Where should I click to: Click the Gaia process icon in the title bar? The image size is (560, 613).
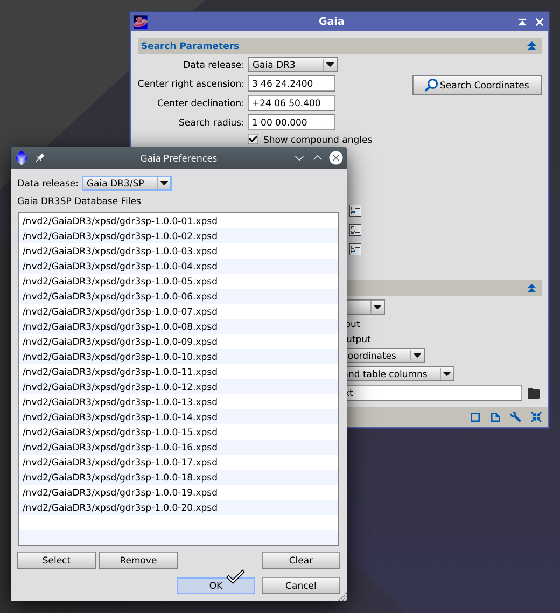click(x=141, y=22)
